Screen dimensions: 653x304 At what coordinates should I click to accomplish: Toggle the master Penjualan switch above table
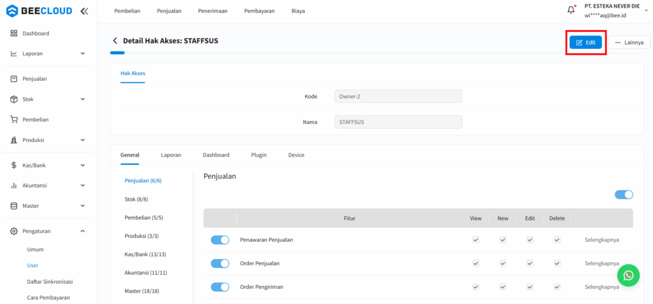click(x=624, y=195)
